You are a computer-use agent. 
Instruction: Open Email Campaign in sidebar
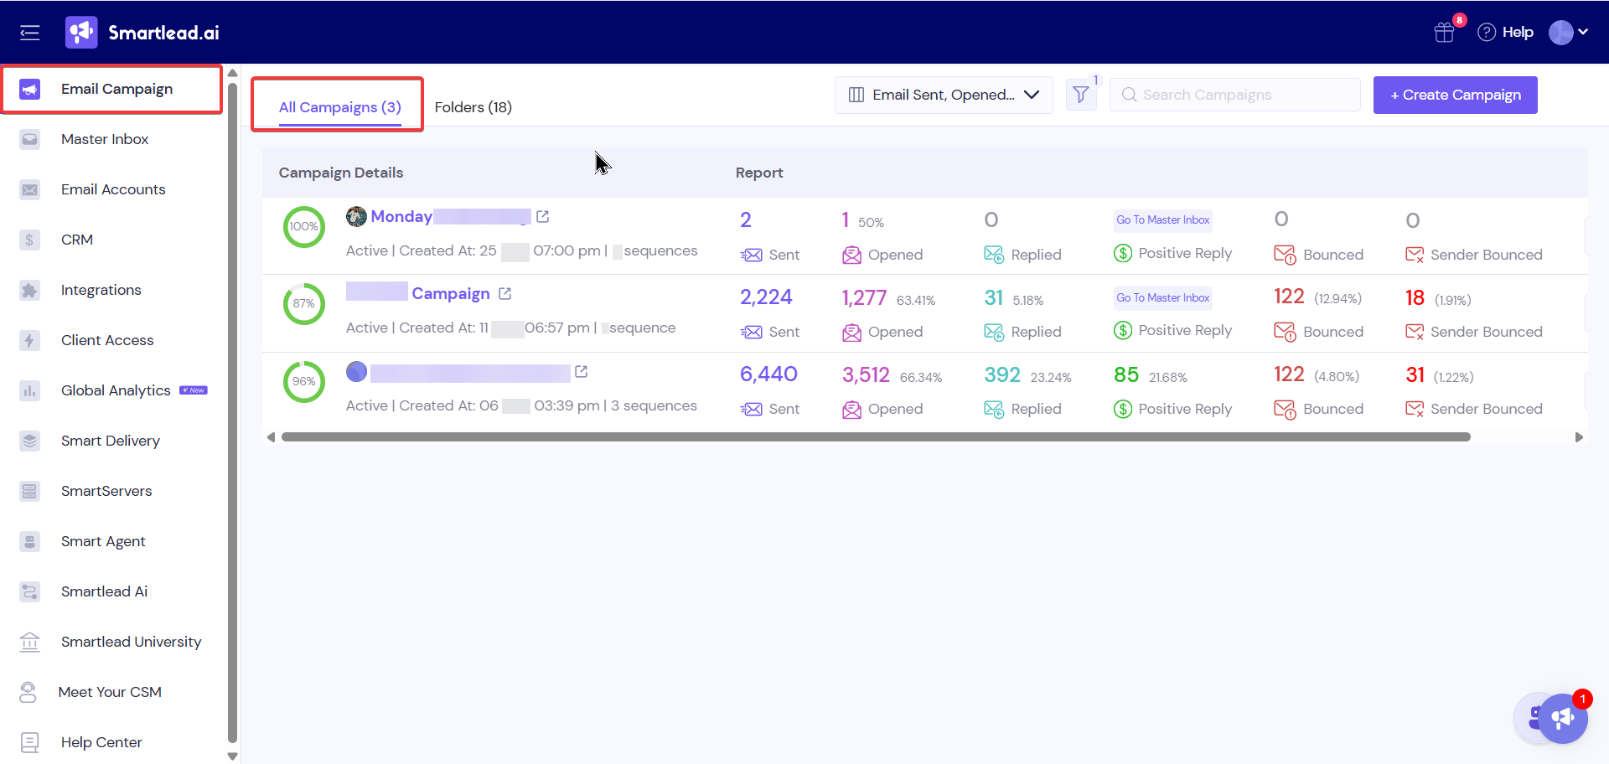111,89
